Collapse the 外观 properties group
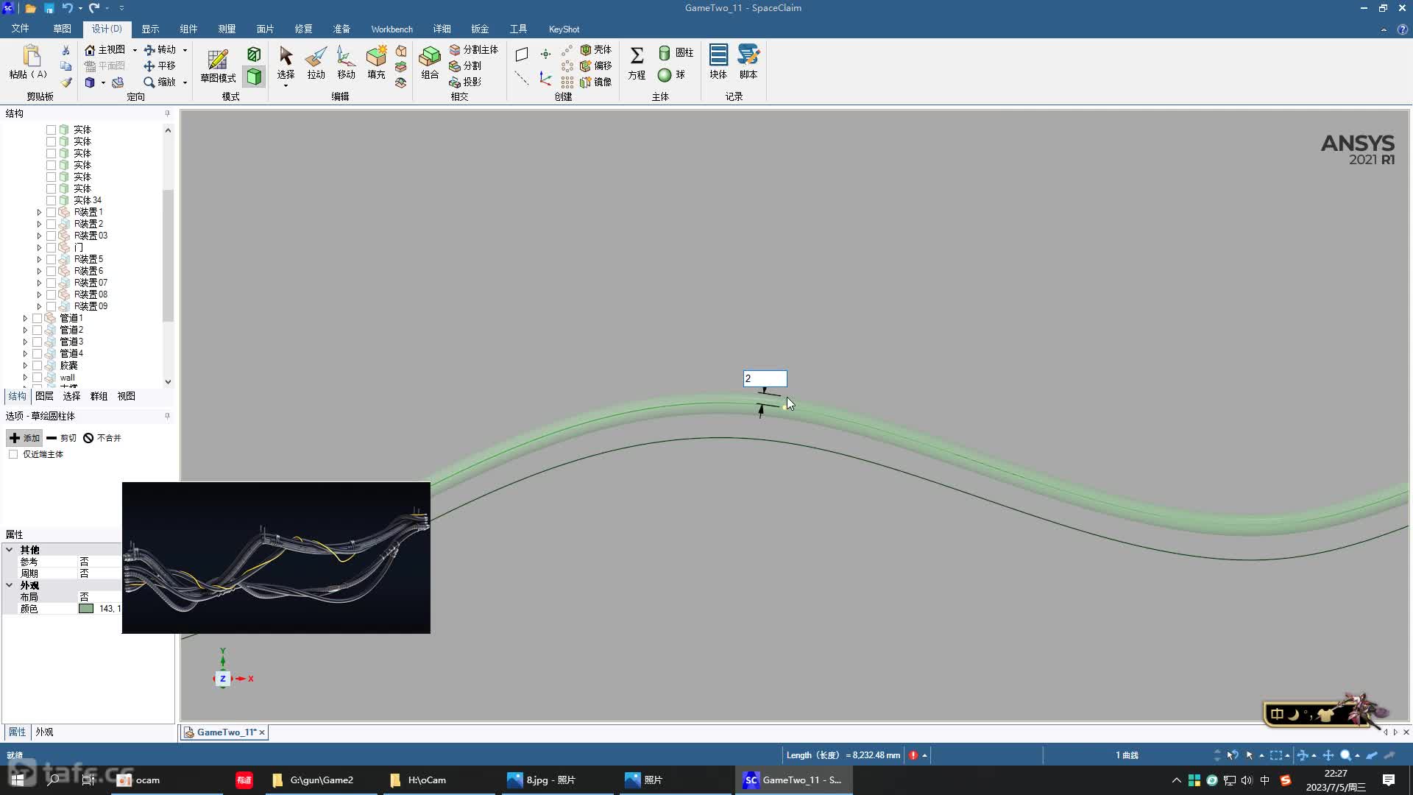1413x795 pixels. (x=10, y=585)
